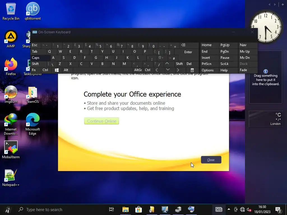Click the Q key on On-Screen Keyboard
287x215 pixels.
pyautogui.click(x=52, y=52)
